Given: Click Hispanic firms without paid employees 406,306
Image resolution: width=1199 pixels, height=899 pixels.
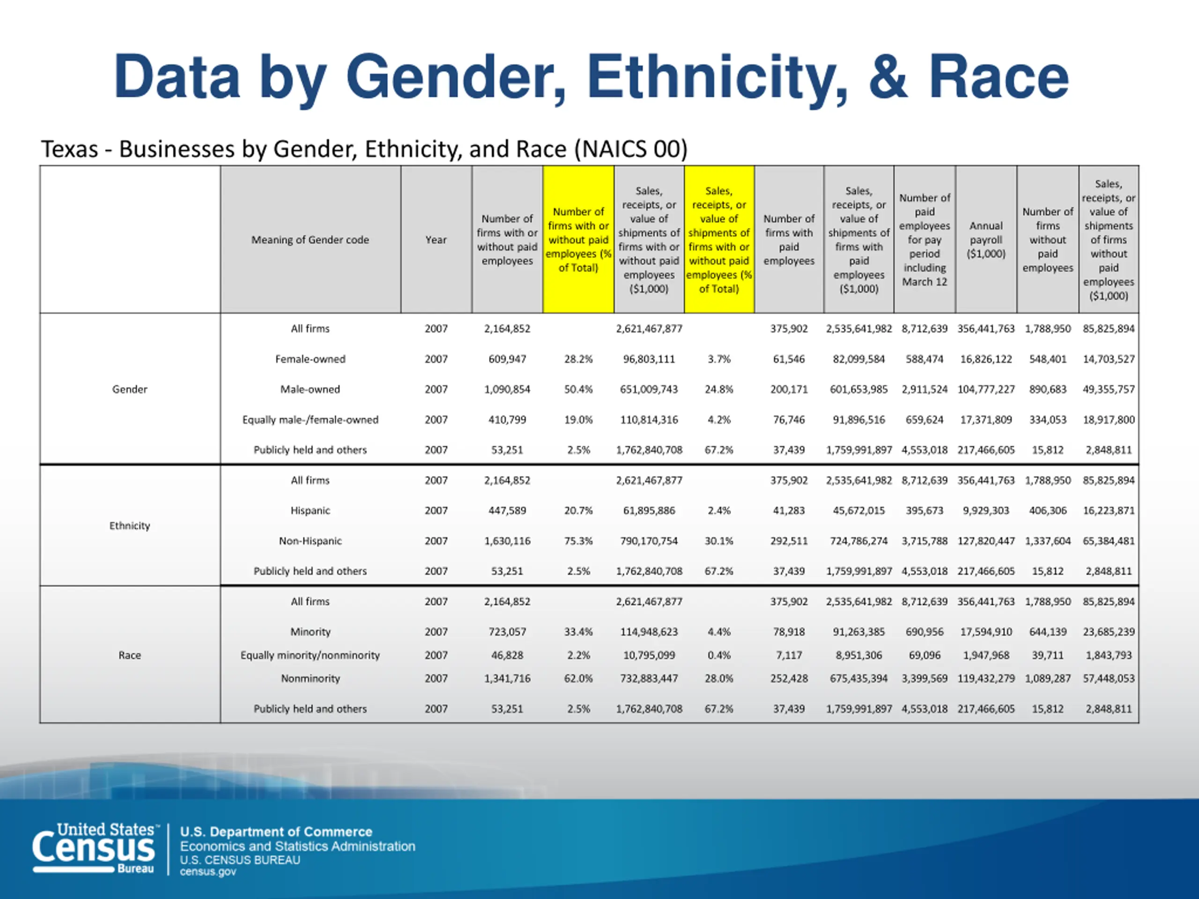Looking at the screenshot, I should click(x=1048, y=510).
